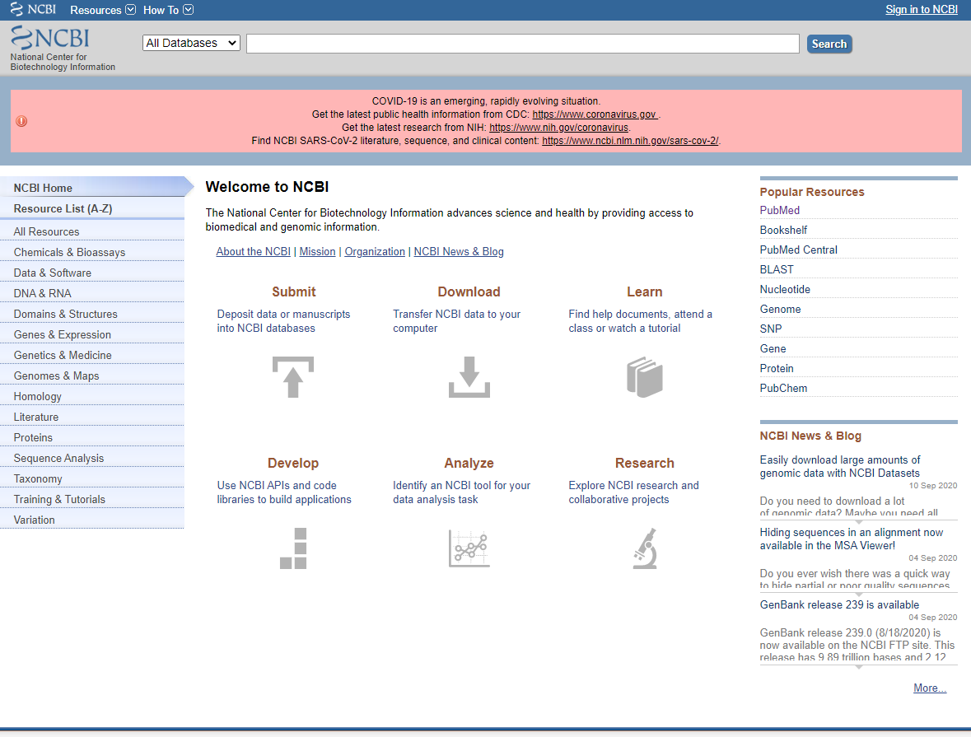Screen dimensions: 971x737
Task: Open Genetics & Medicine category
Action: tap(92, 355)
